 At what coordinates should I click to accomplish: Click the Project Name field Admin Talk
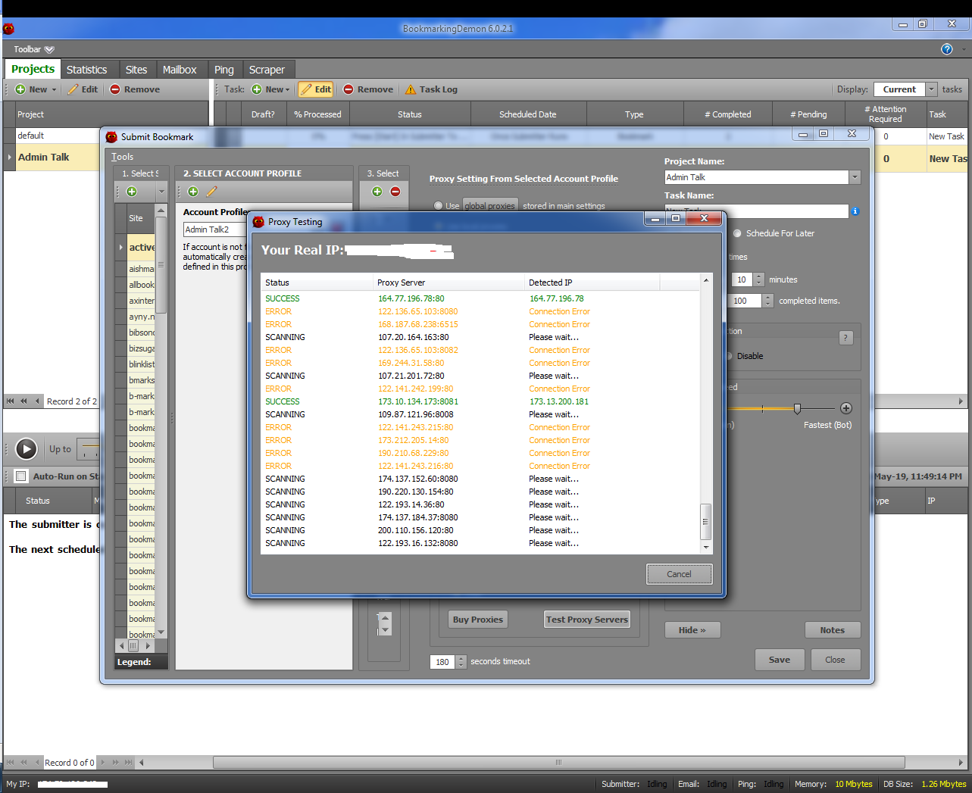pyautogui.click(x=756, y=177)
